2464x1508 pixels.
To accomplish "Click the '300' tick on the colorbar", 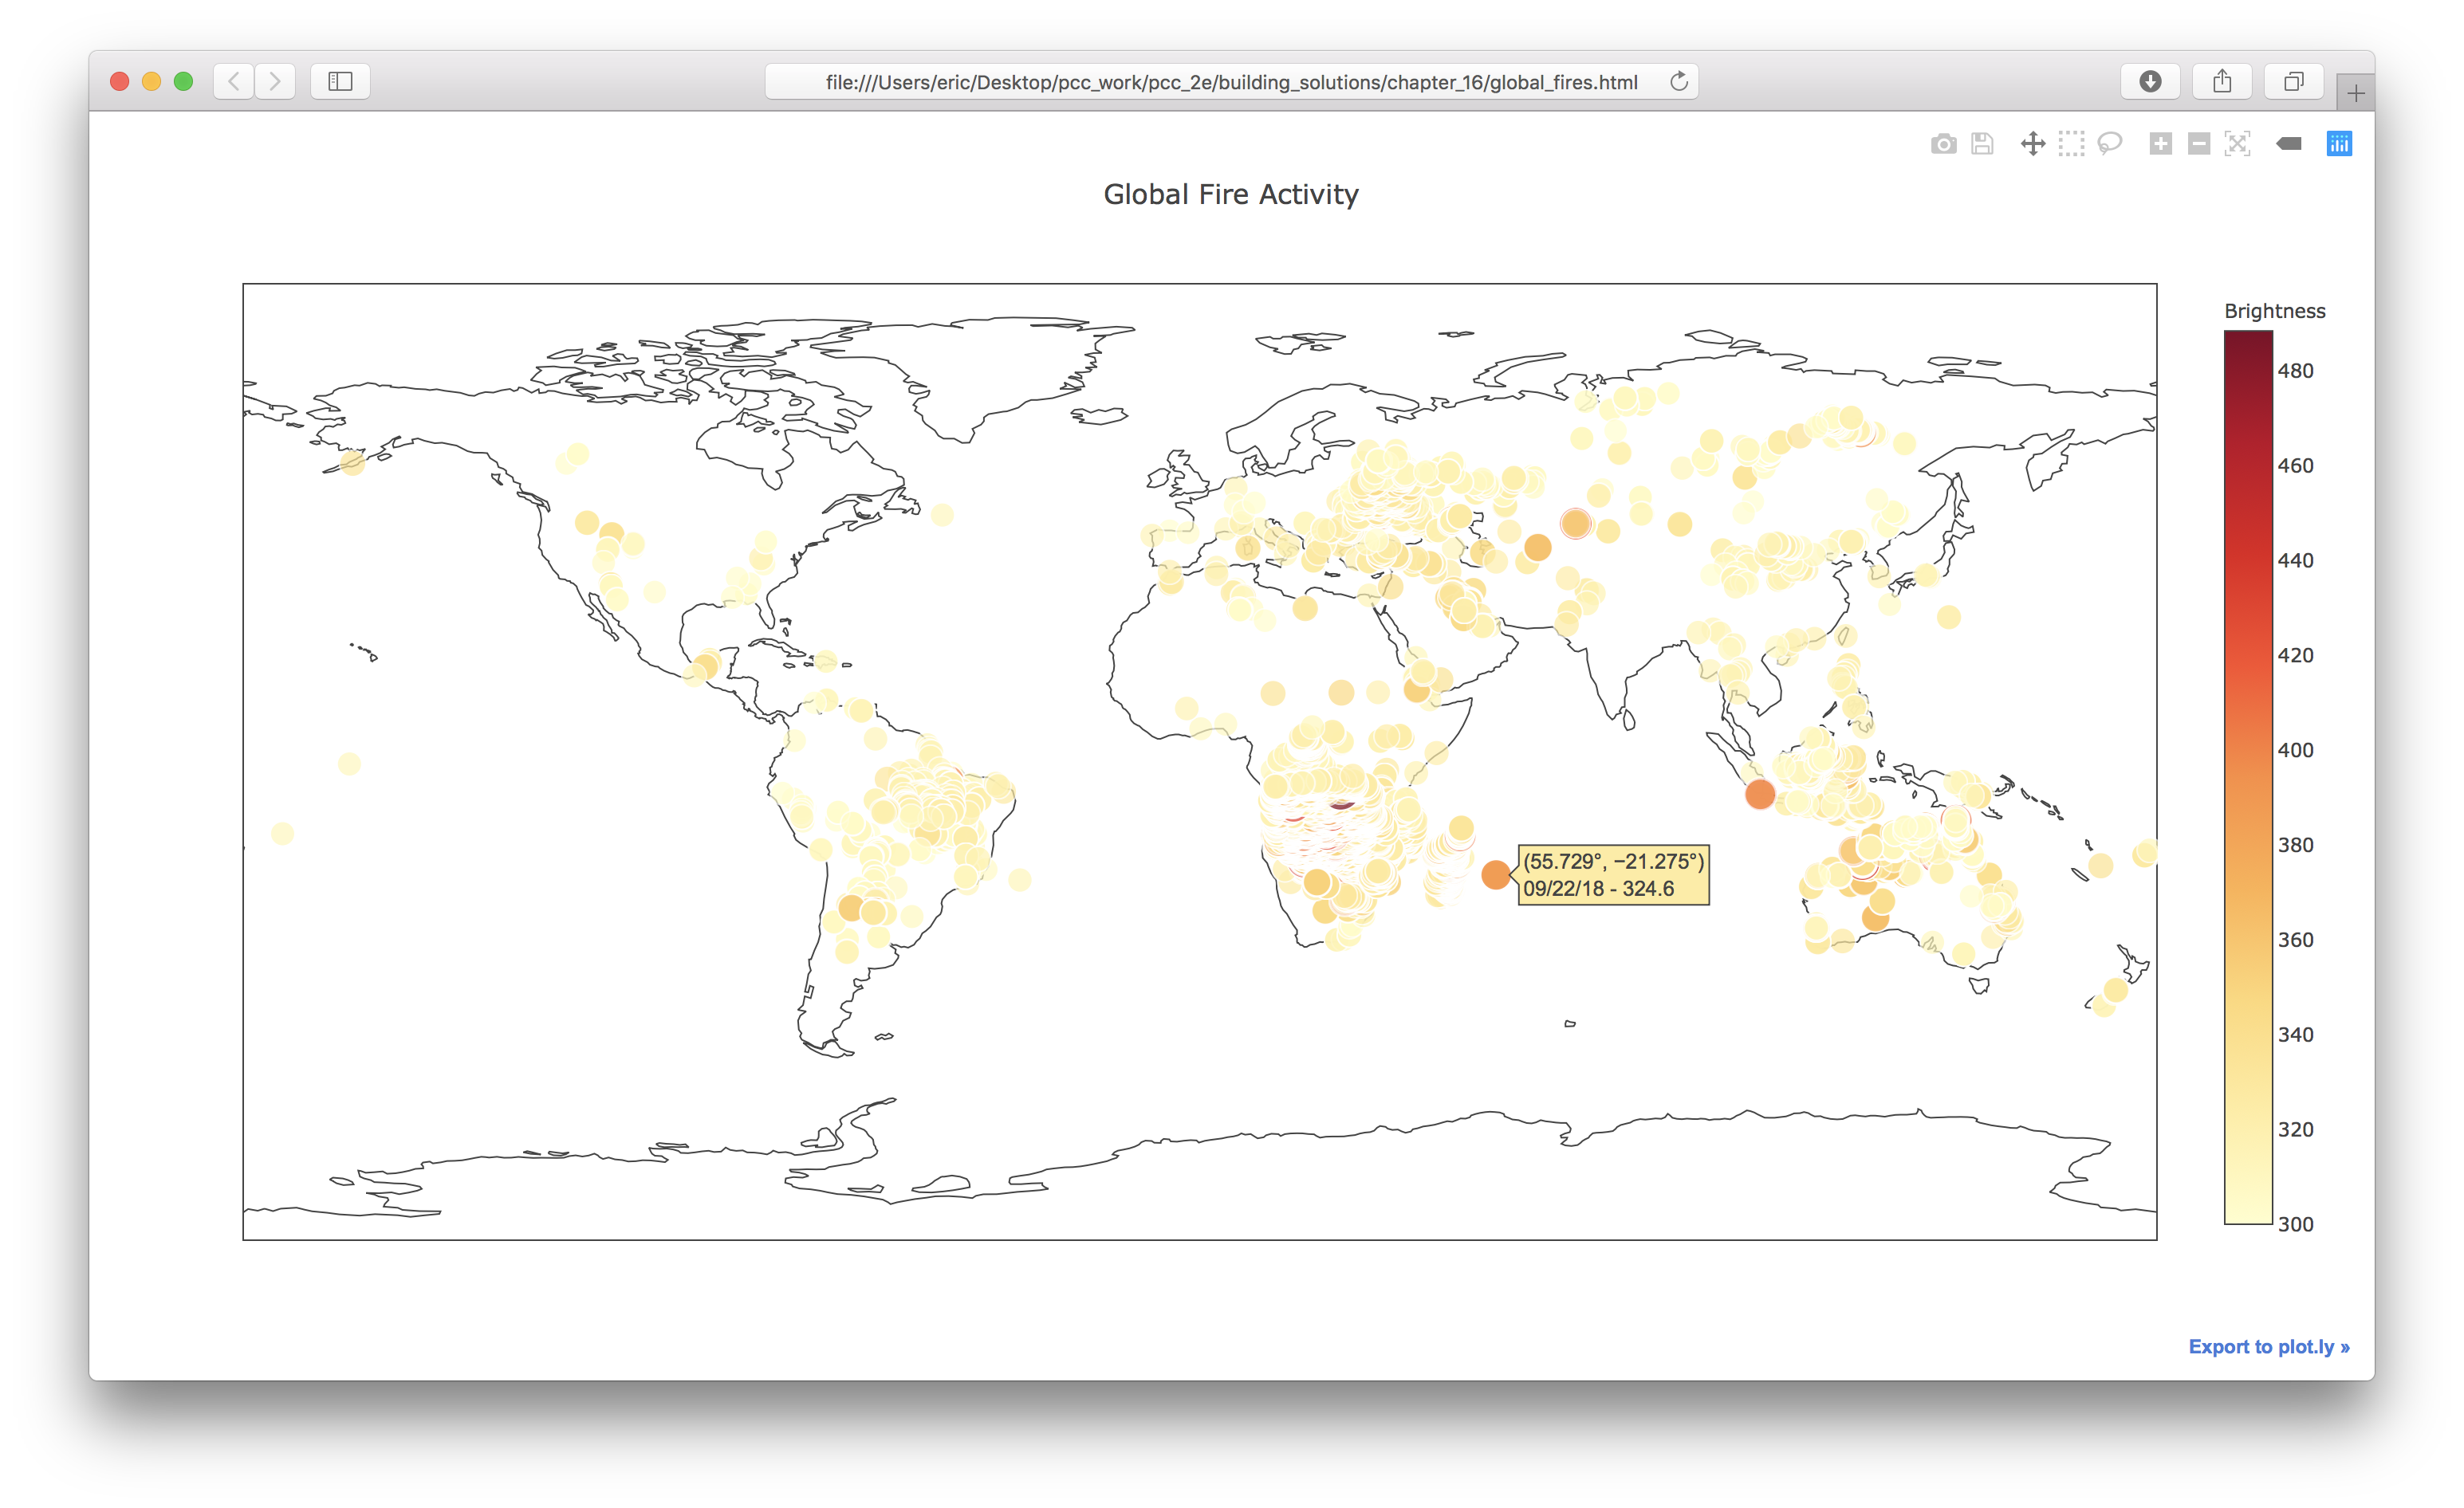I will point(2296,1225).
